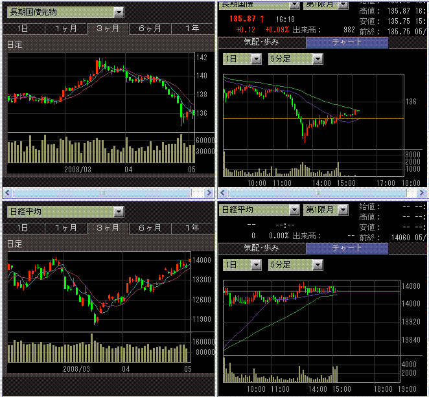Select the 6ヶ月 tab in 長期国債先物 panel
Viewport: 429px width, 397px height.
point(150,28)
